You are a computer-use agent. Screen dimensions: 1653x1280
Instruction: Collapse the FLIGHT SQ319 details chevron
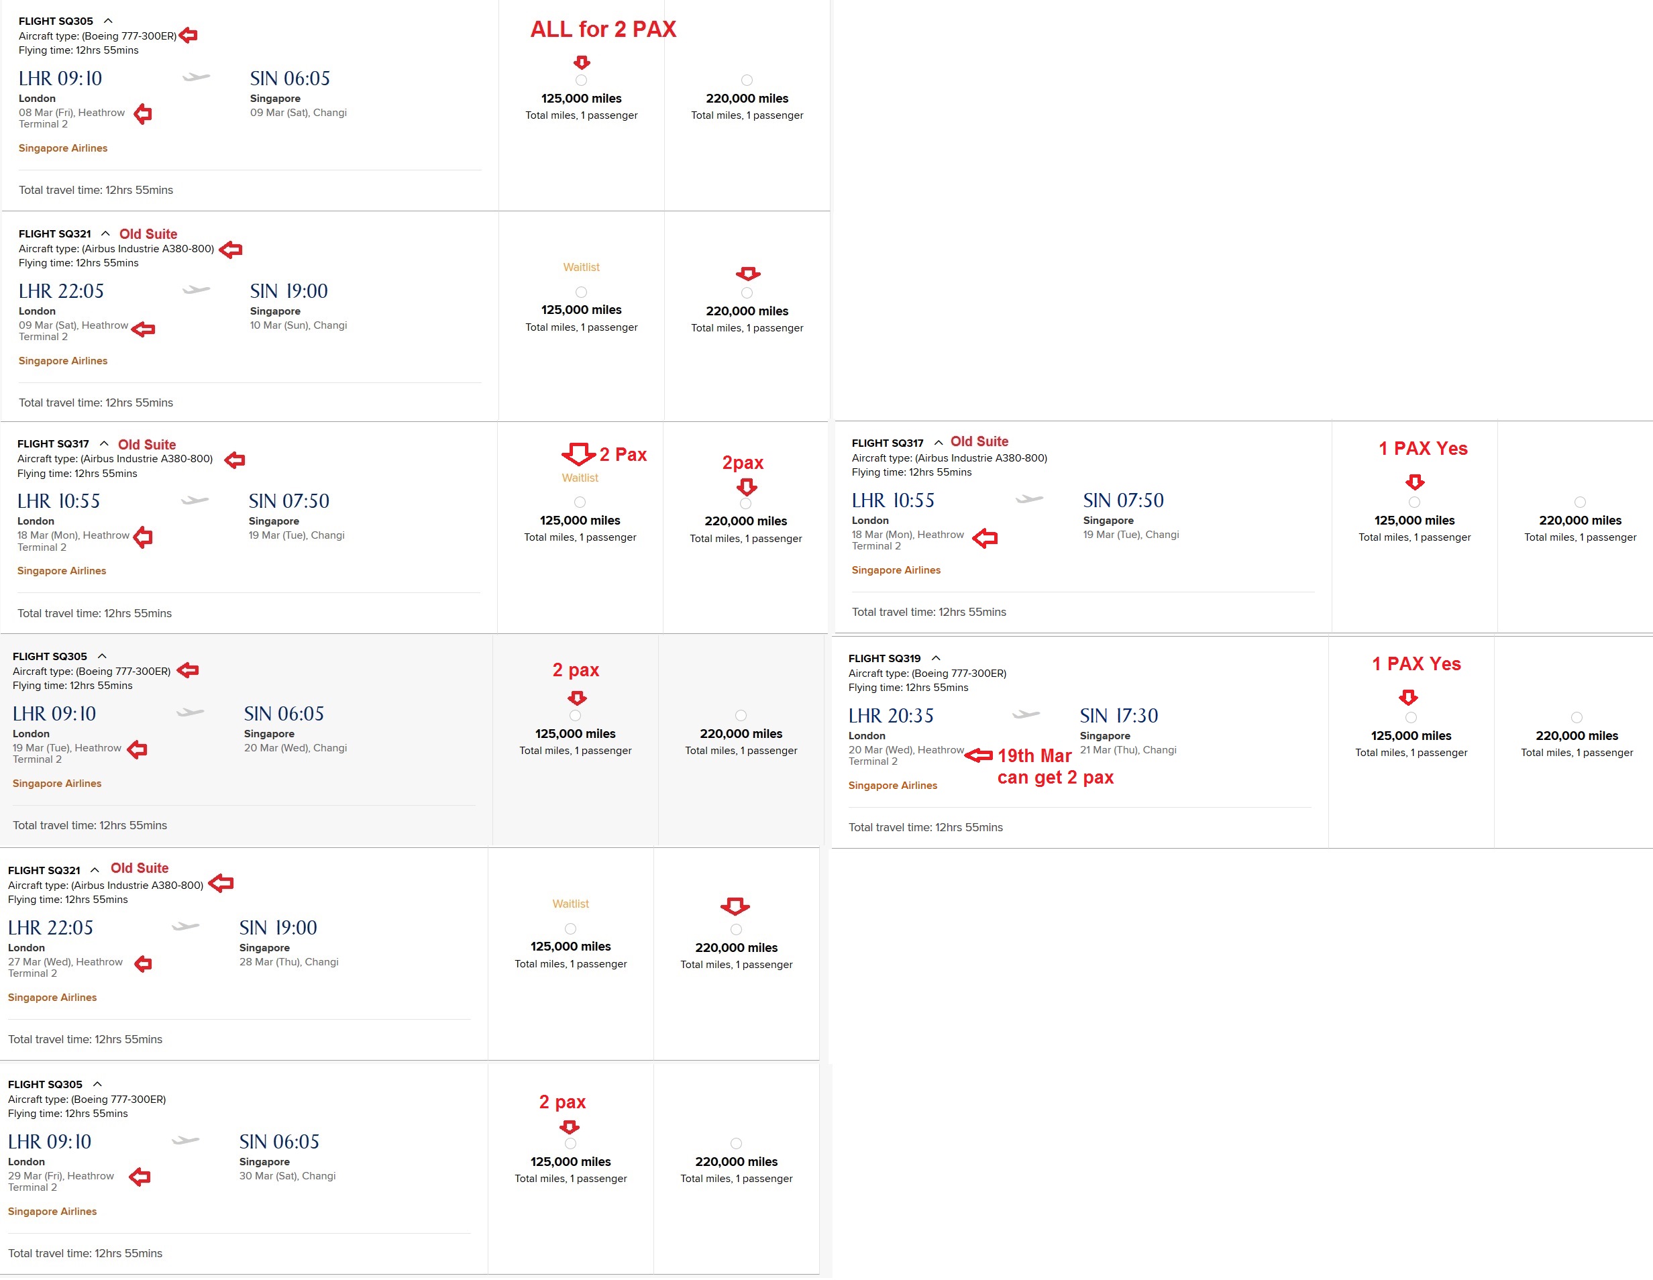tap(935, 659)
